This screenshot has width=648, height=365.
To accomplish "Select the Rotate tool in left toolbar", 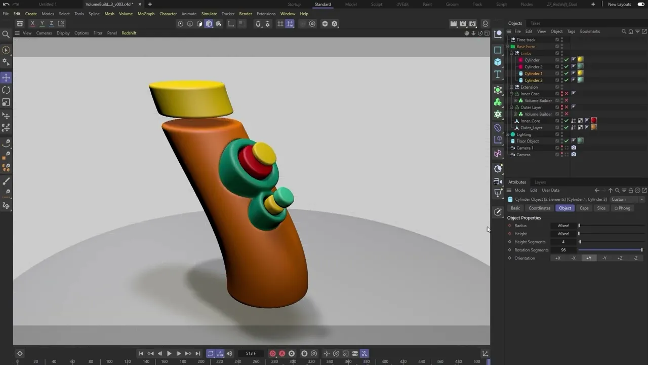I will click(6, 90).
